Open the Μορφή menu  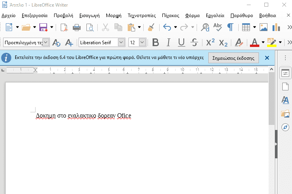[114, 16]
